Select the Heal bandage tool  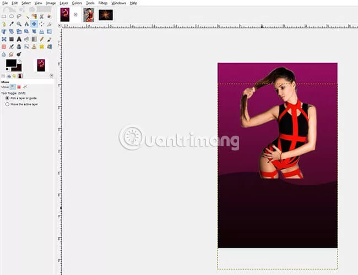coord(41,47)
